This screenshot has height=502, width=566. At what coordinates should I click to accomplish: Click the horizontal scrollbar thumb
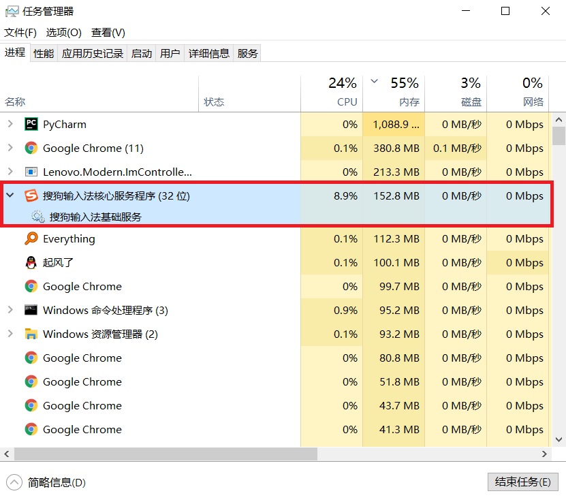pyautogui.click(x=166, y=454)
